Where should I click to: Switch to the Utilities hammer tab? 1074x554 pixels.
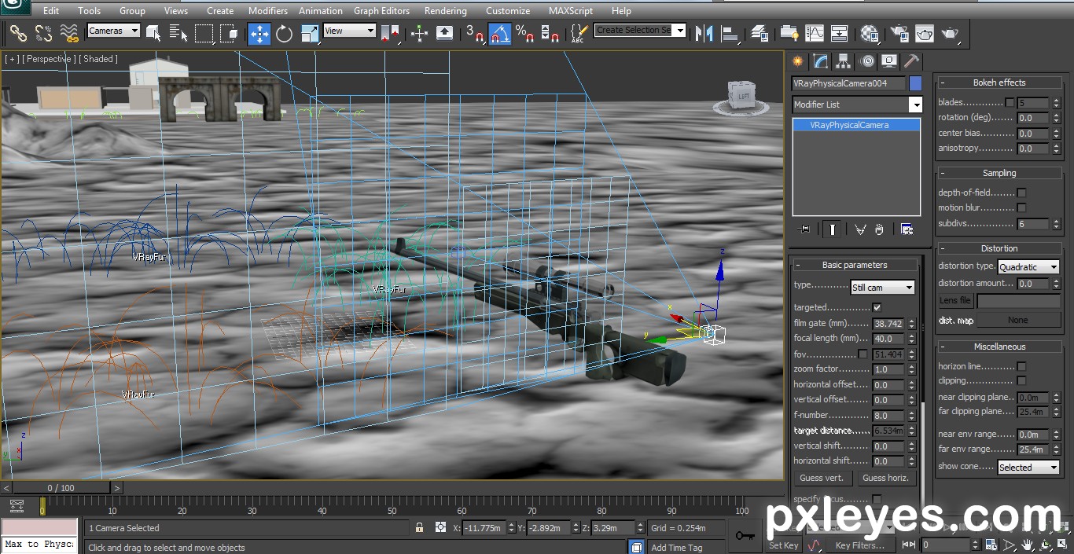click(x=912, y=61)
